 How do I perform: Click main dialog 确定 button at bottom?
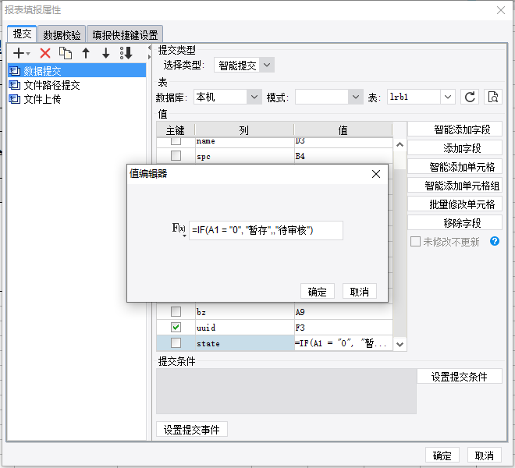442,456
